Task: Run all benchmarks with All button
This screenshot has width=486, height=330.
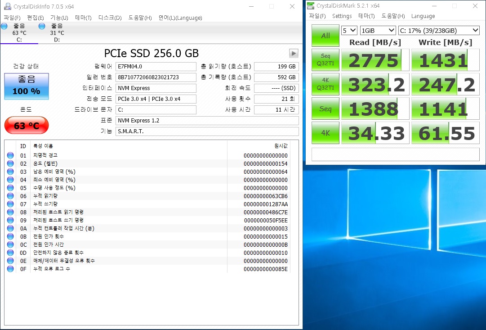Action: point(325,36)
